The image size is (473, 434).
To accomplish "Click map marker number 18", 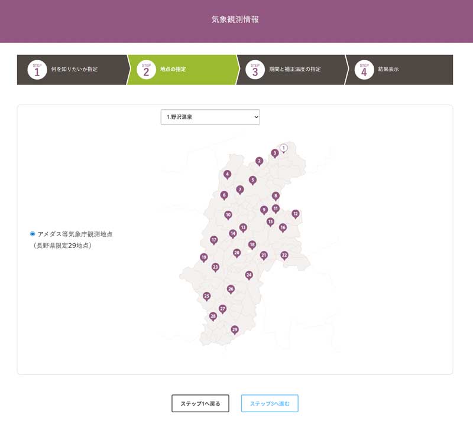I will coord(252,244).
